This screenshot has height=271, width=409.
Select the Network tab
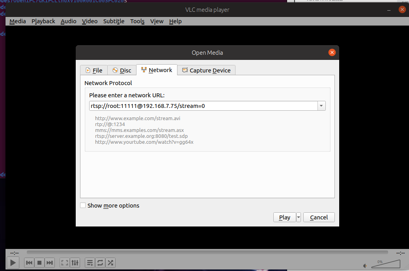point(157,70)
